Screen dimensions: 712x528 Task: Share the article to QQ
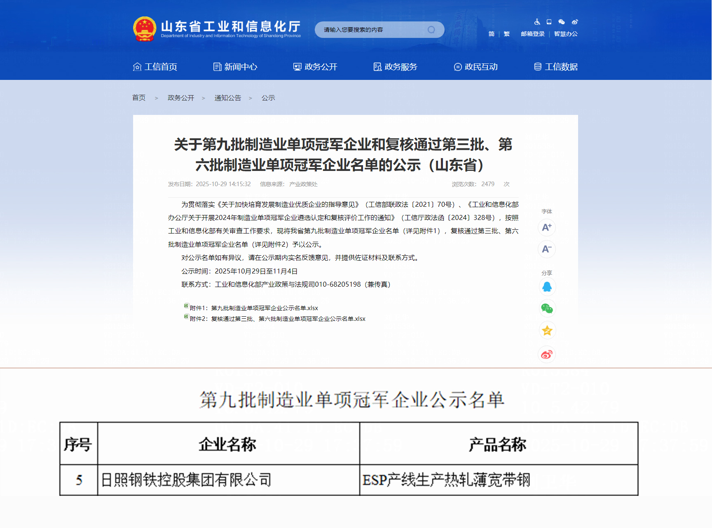(547, 287)
